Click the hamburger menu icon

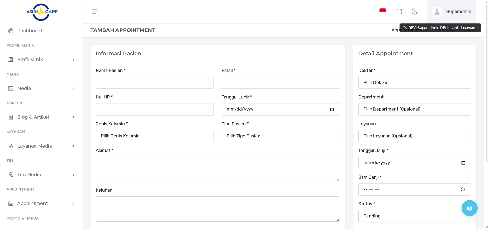[x=95, y=12]
